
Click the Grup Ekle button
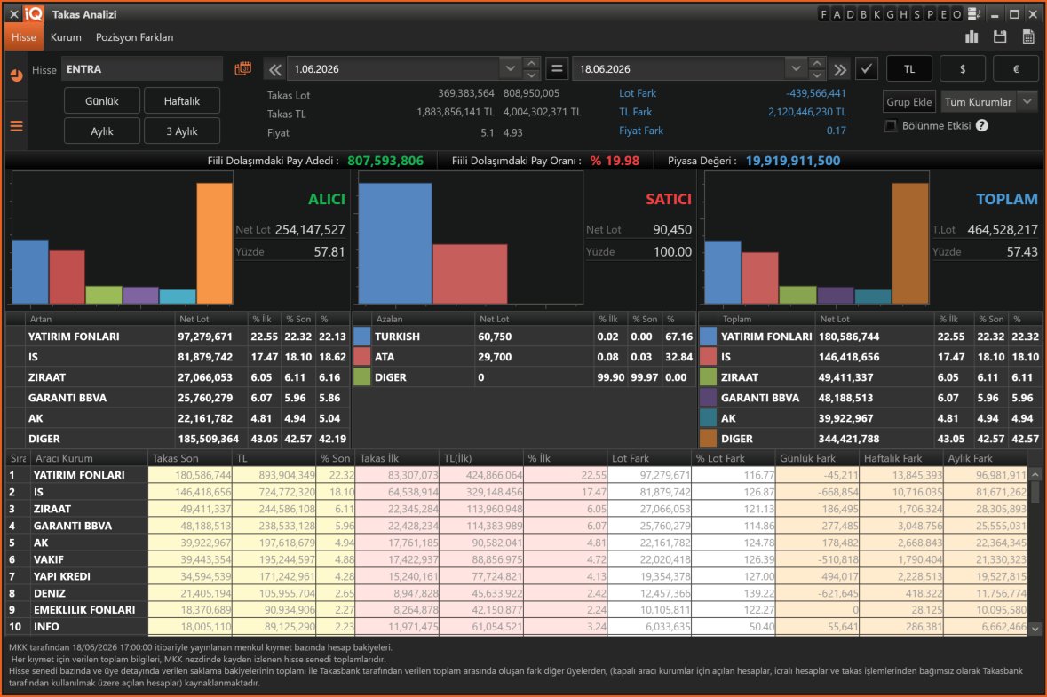pos(908,101)
